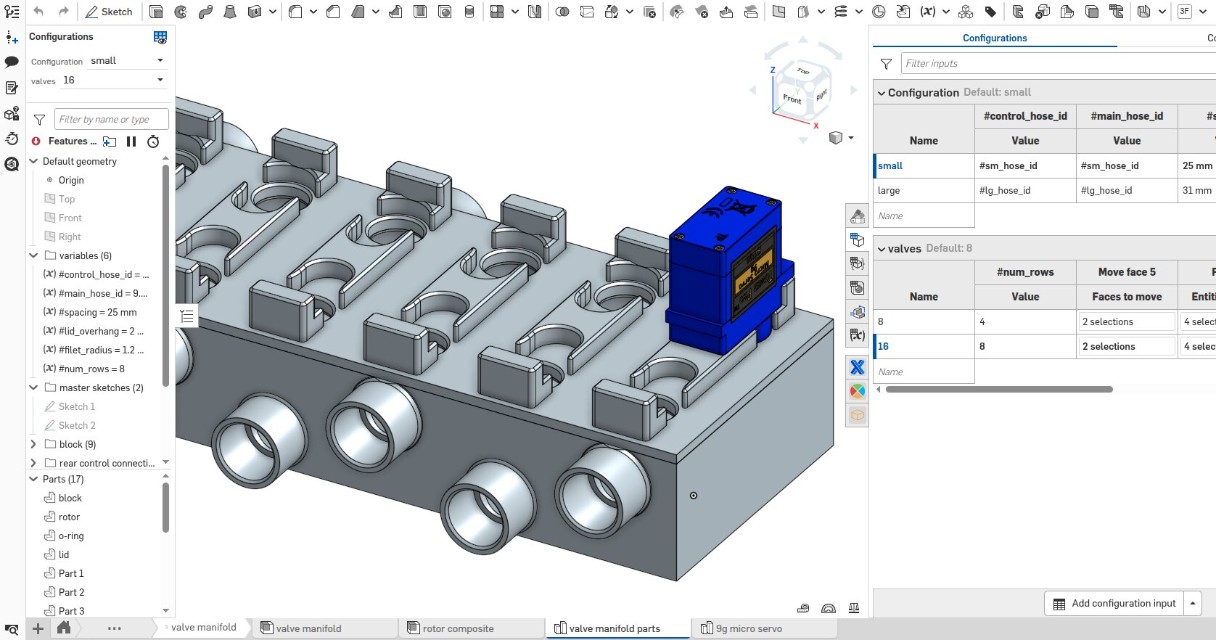Image resolution: width=1216 pixels, height=640 pixels.
Task: Select the Helix tool
Action: pos(841,12)
